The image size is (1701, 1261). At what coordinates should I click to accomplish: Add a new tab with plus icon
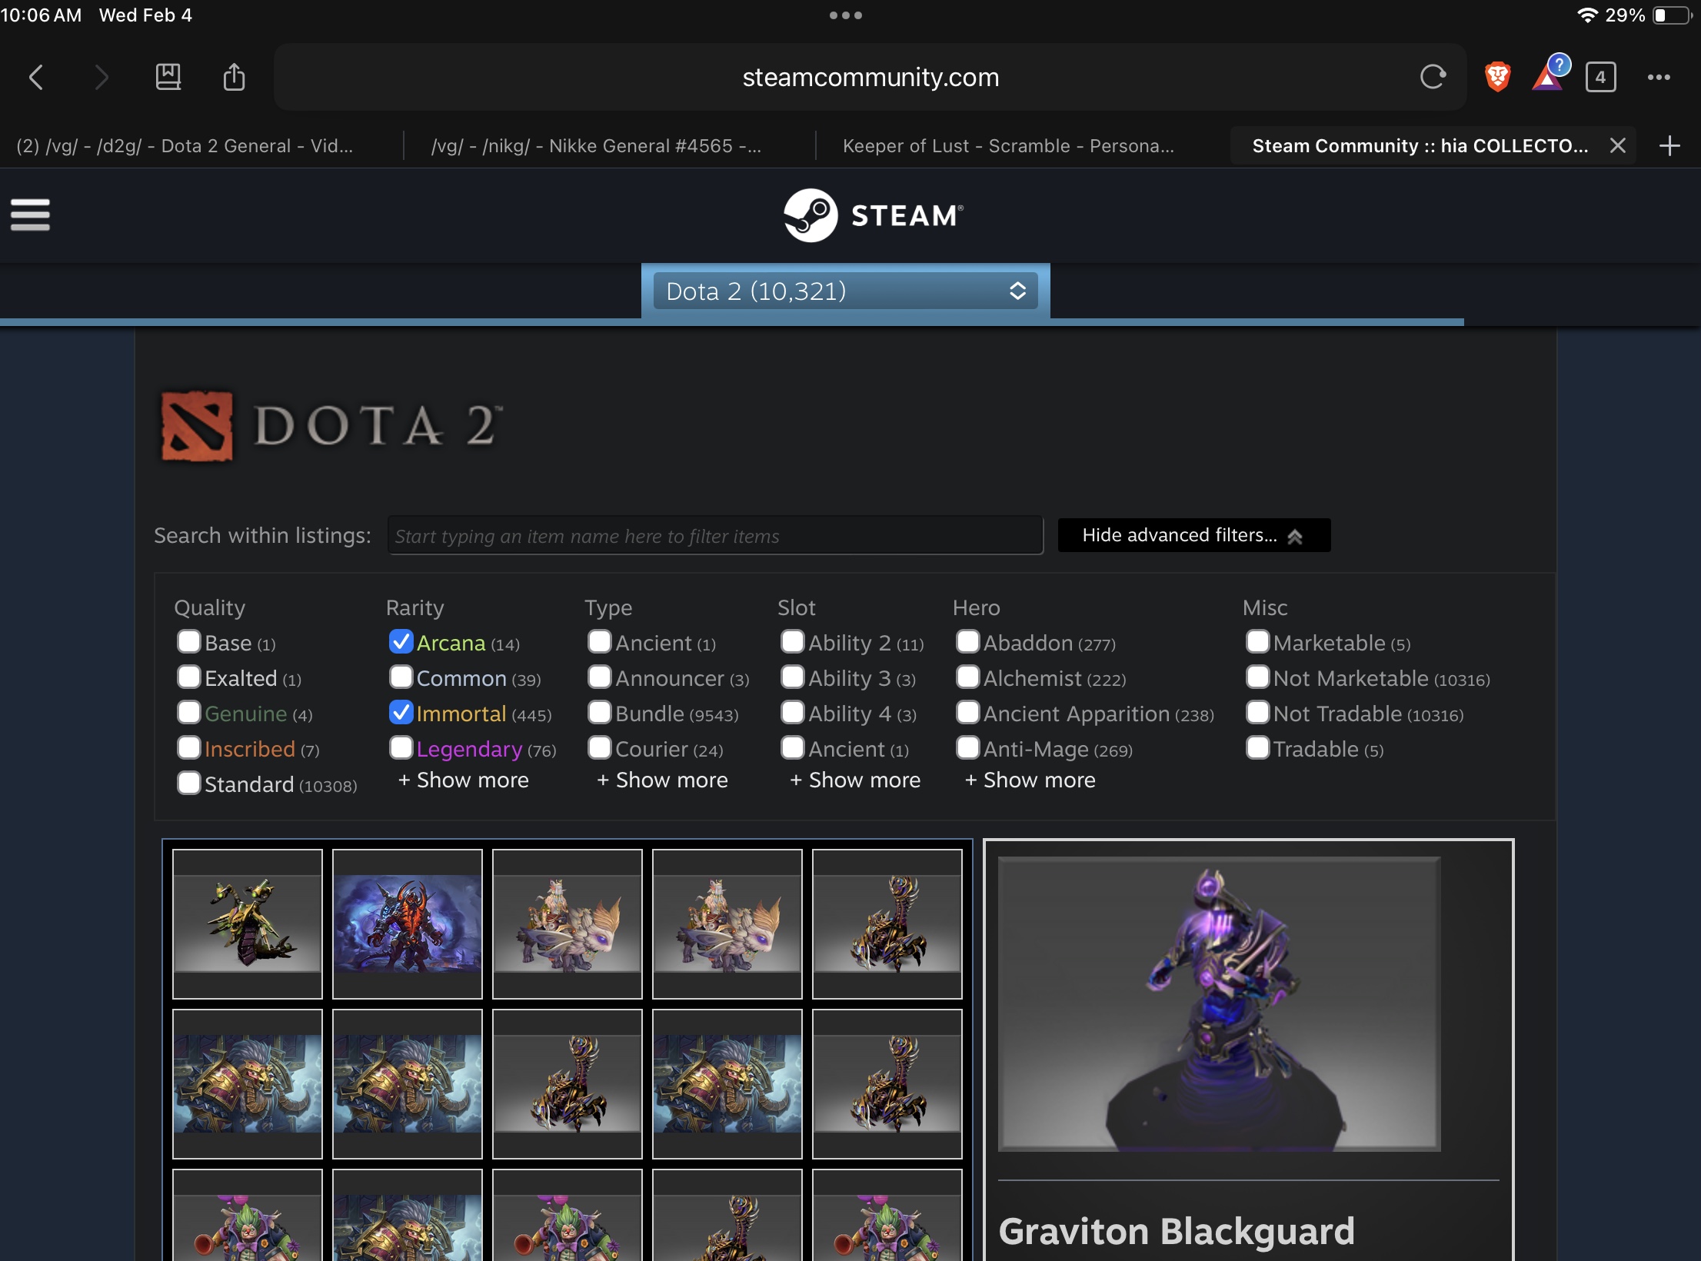[x=1669, y=146]
